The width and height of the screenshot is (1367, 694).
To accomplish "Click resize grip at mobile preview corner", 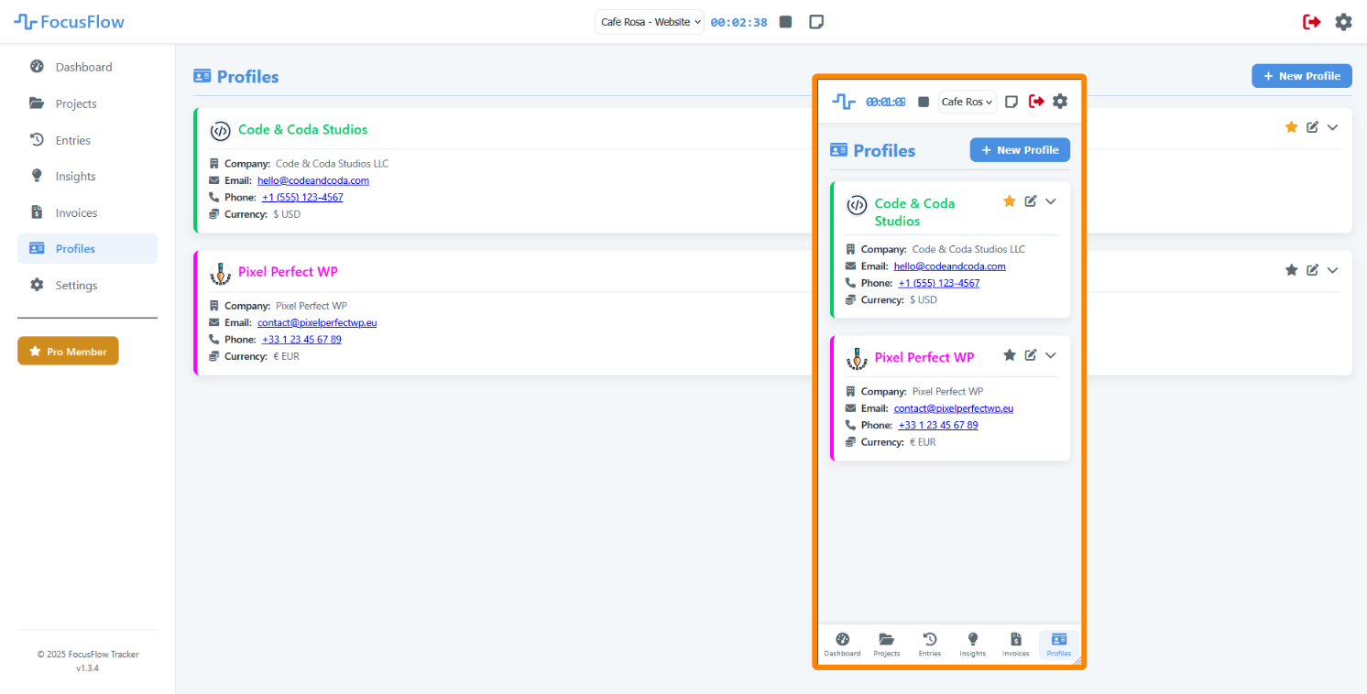I will point(1077,660).
